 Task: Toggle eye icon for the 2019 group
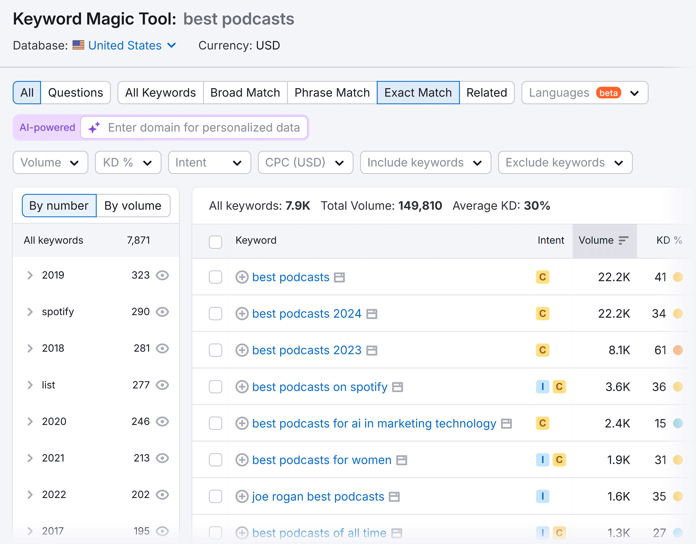click(162, 275)
